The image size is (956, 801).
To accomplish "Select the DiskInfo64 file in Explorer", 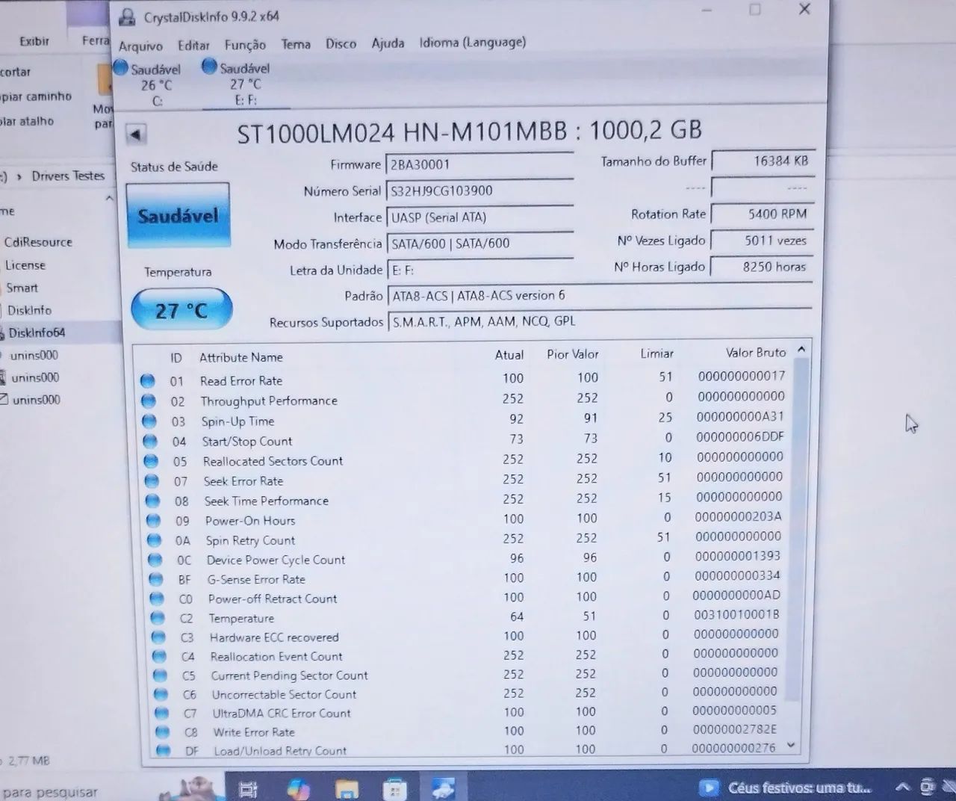I will tap(36, 333).
